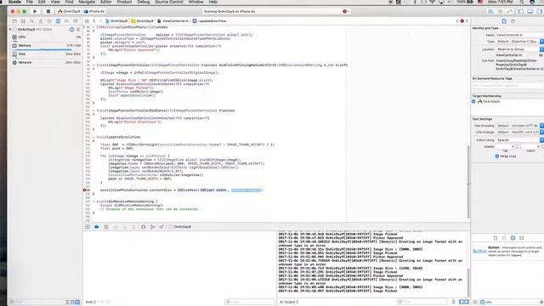544x306 pixels.
Task: Open the All Output console dropdown
Action: click(x=289, y=303)
